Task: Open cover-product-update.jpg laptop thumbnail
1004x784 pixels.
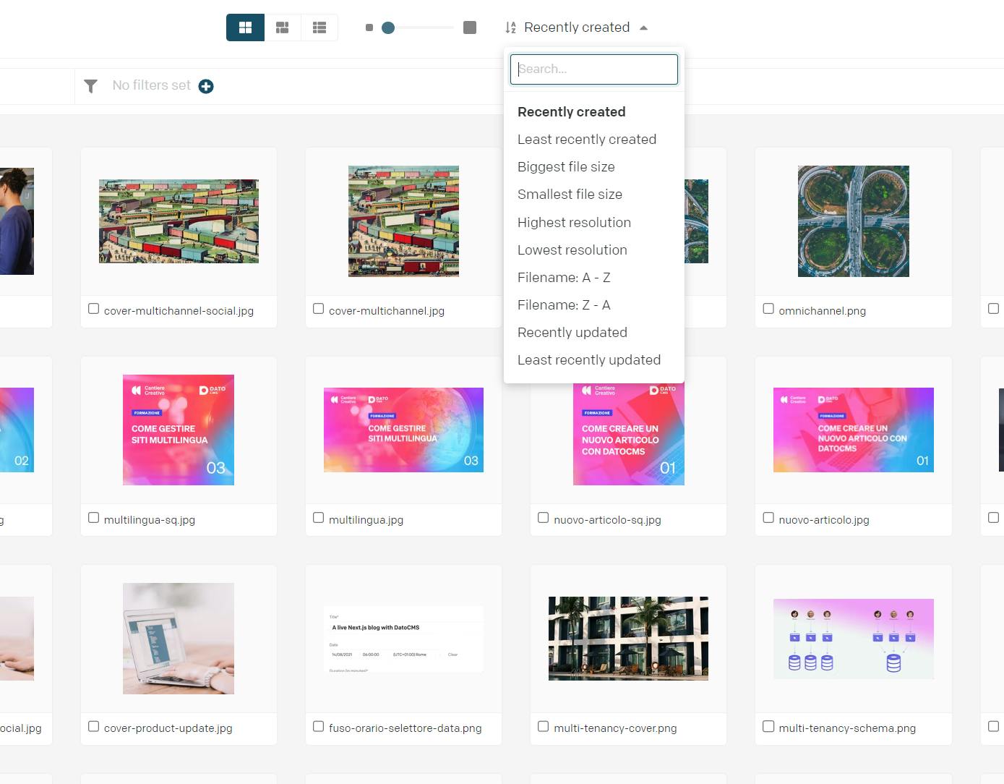Action: [x=179, y=639]
